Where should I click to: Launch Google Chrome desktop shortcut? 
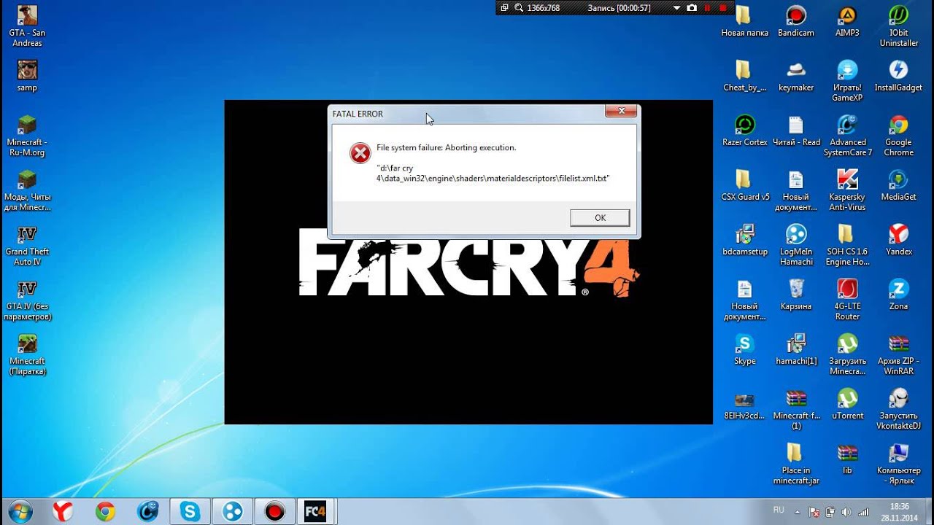pyautogui.click(x=898, y=136)
